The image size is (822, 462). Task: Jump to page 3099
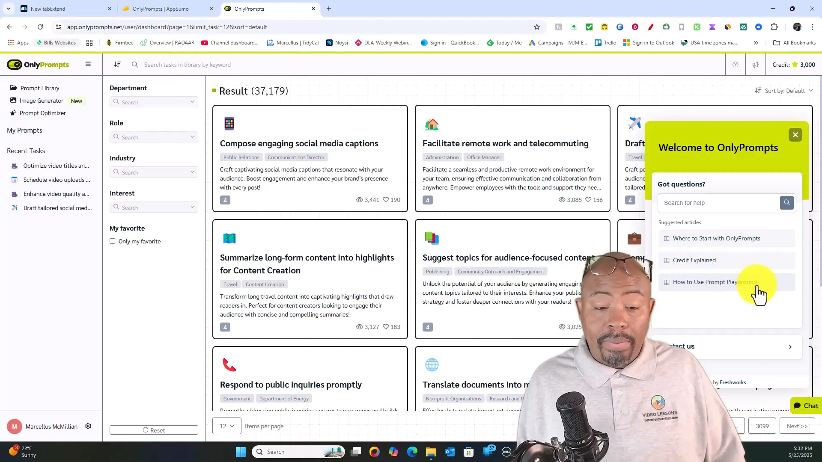tap(762, 426)
